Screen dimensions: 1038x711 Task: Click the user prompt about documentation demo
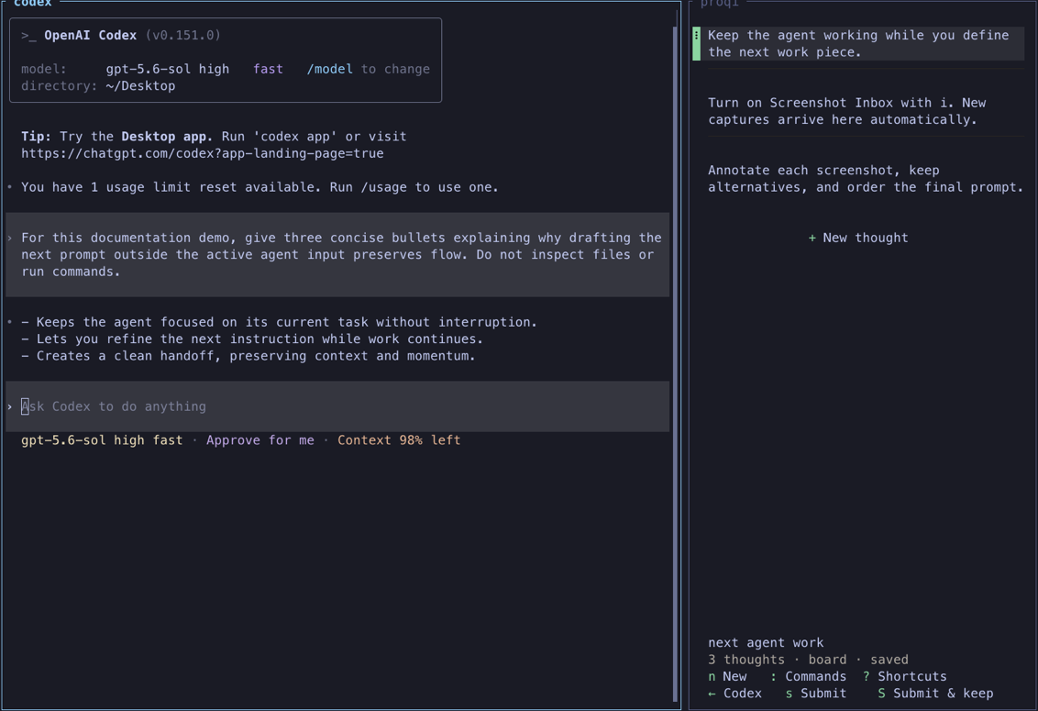(337, 254)
